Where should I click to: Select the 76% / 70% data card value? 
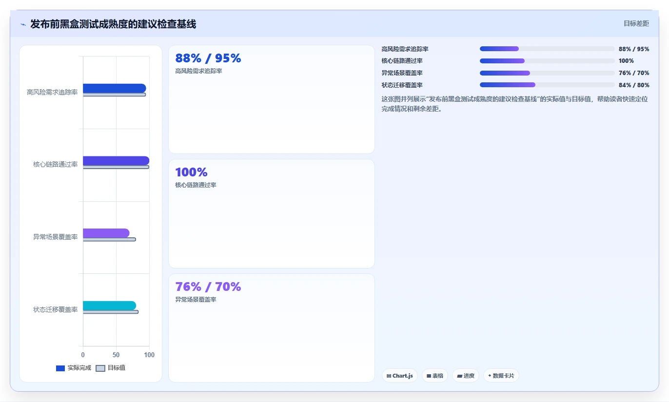pos(208,287)
